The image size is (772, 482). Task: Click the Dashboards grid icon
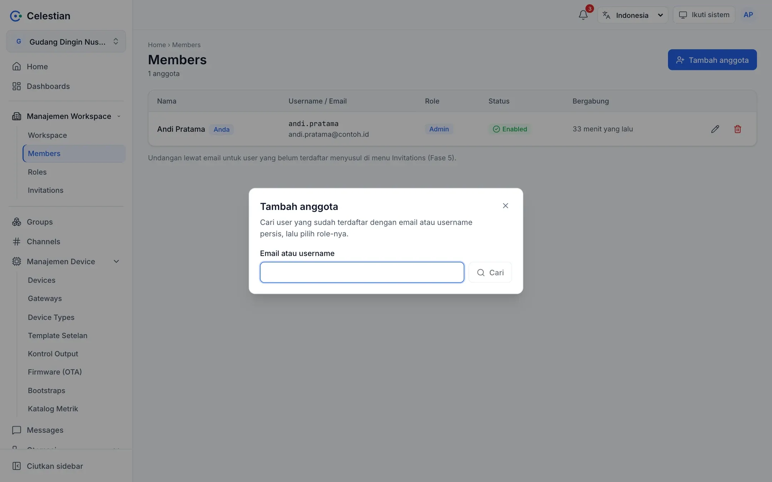[16, 86]
